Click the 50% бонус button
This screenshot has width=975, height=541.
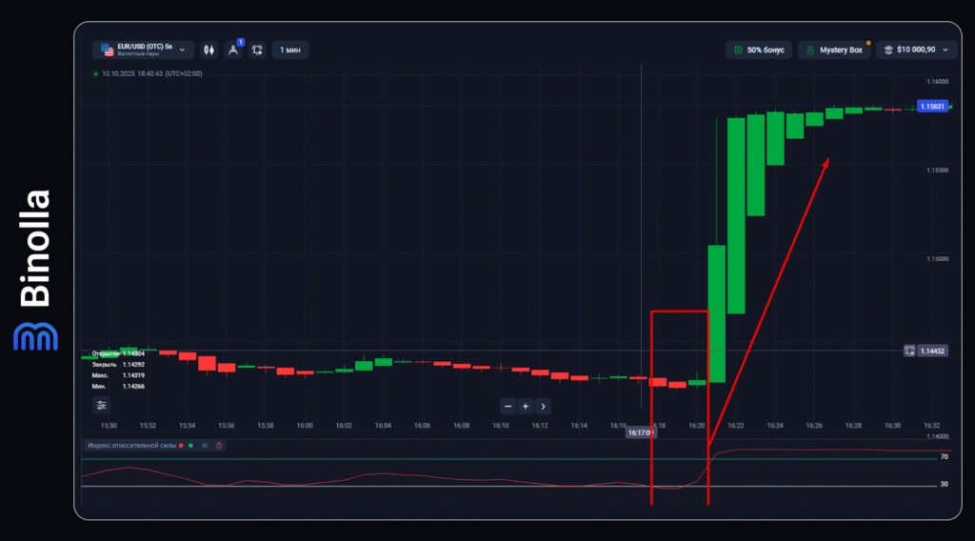pyautogui.click(x=759, y=50)
